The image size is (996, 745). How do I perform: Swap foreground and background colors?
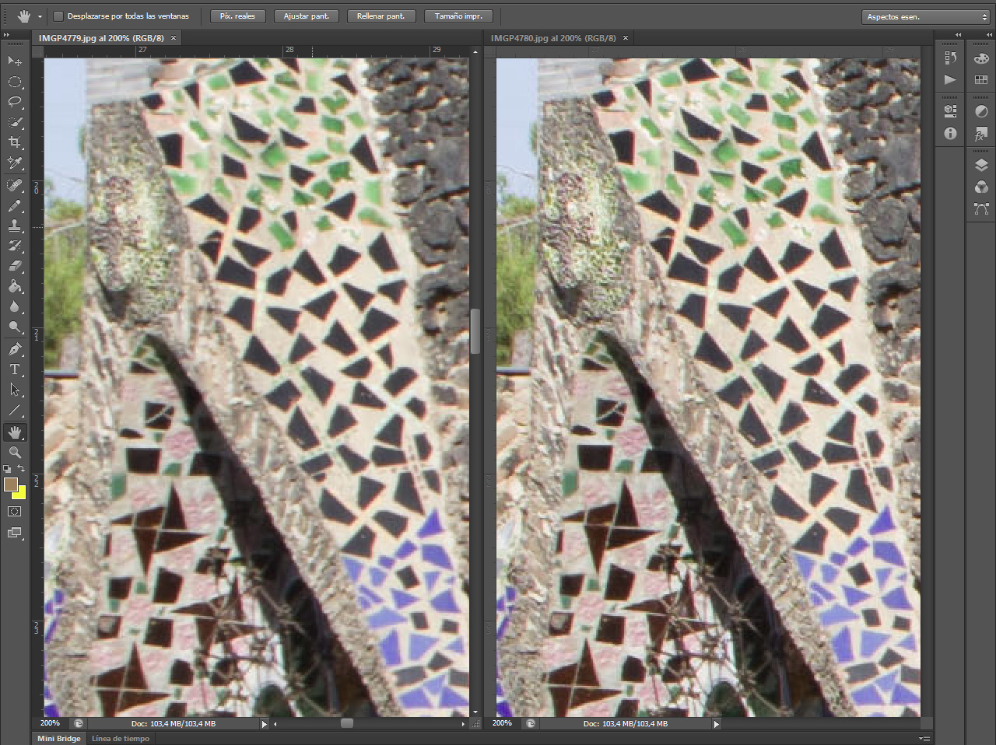pos(22,468)
